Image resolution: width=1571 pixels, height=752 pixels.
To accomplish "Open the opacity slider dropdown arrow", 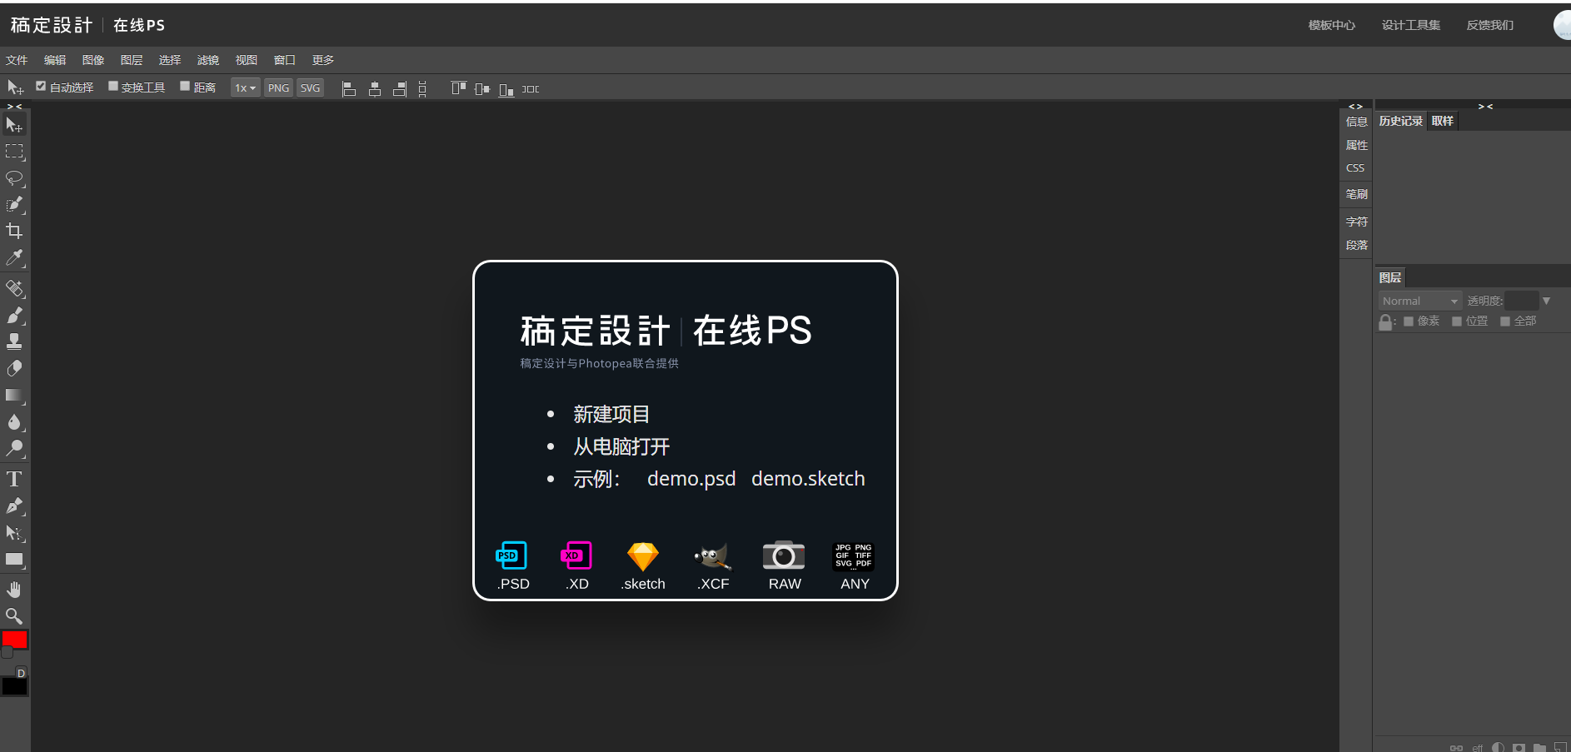I will 1546,301.
